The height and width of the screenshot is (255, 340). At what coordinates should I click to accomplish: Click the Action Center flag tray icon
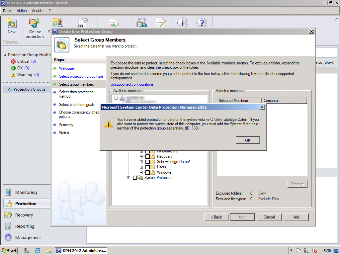click(x=298, y=250)
